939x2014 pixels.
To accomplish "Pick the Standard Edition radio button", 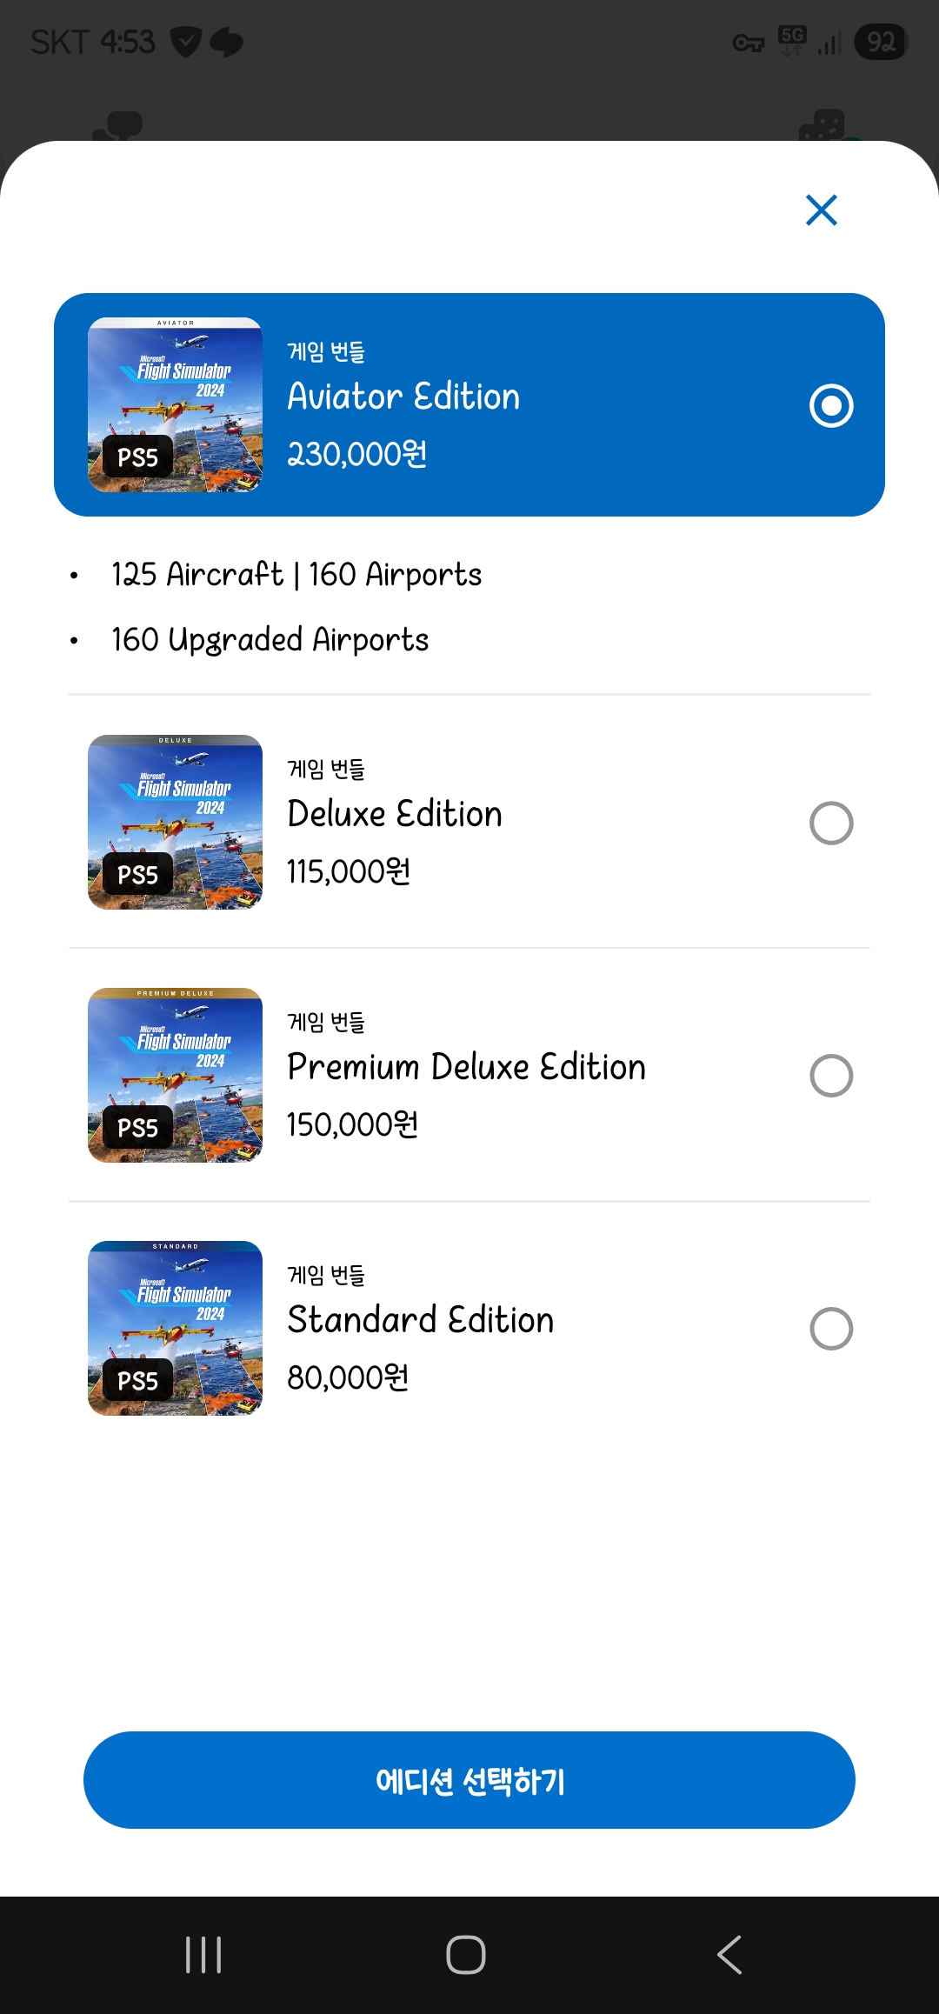I will pyautogui.click(x=831, y=1329).
